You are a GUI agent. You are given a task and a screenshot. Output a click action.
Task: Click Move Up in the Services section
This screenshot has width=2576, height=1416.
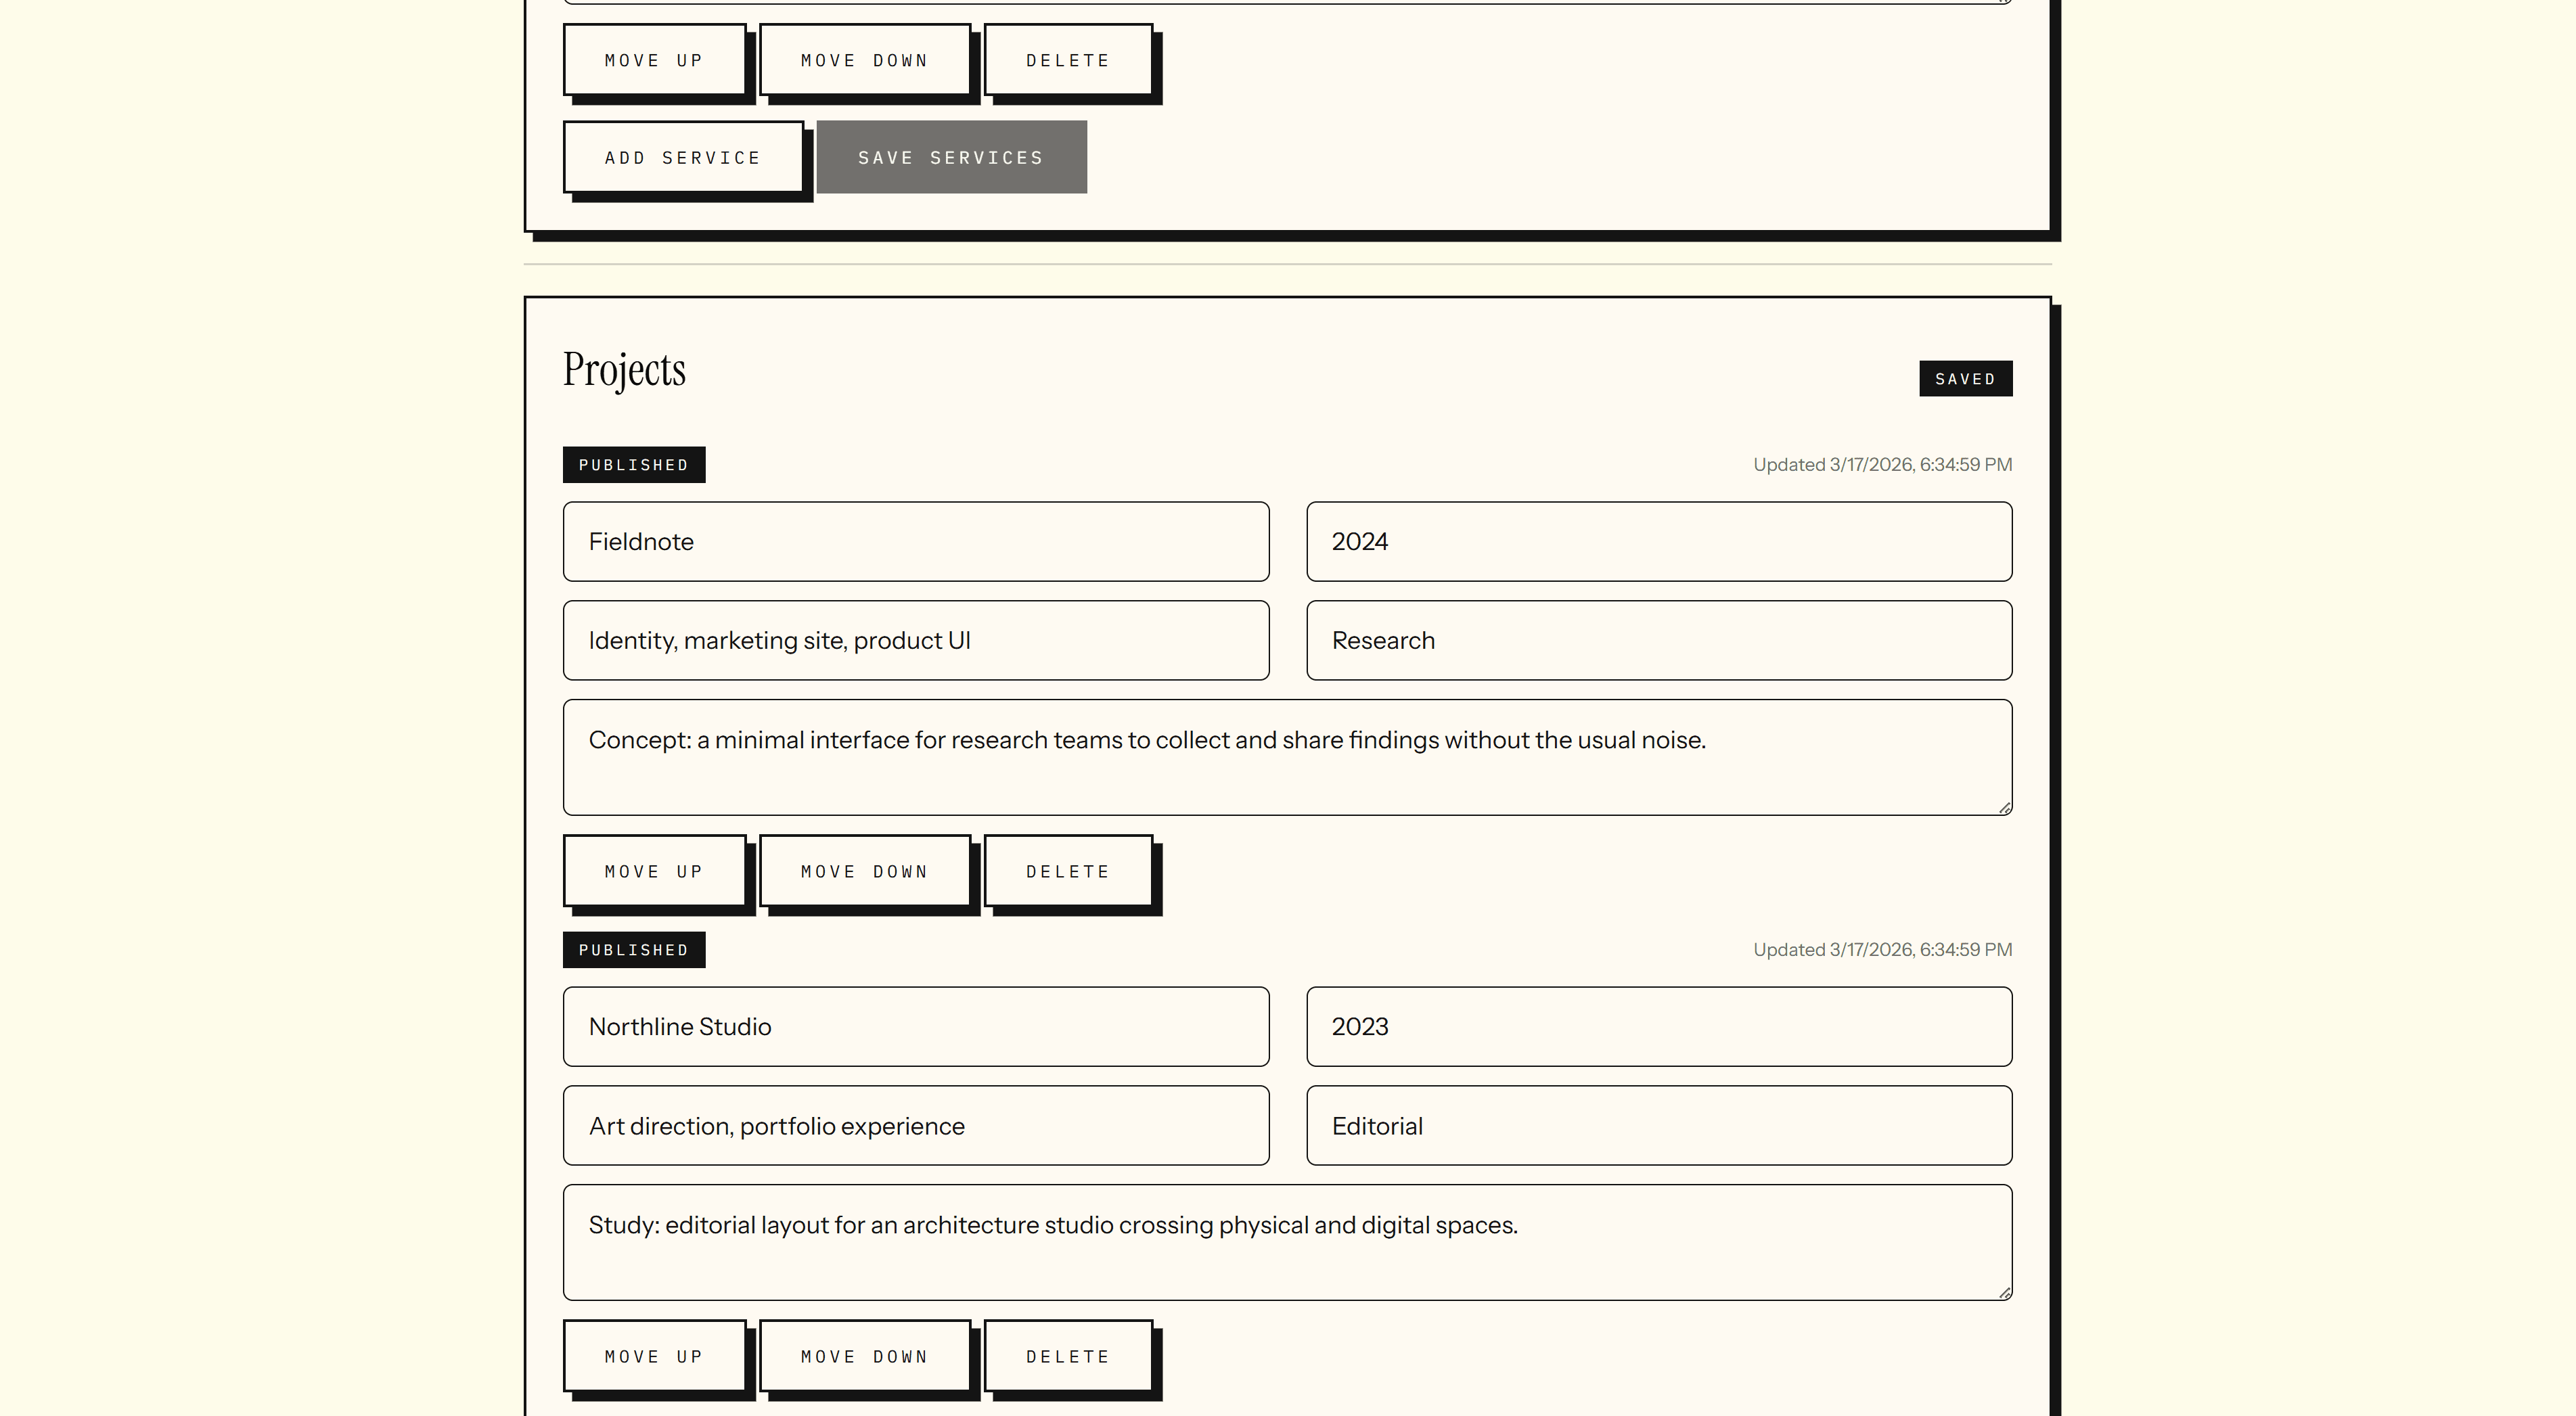click(x=653, y=60)
